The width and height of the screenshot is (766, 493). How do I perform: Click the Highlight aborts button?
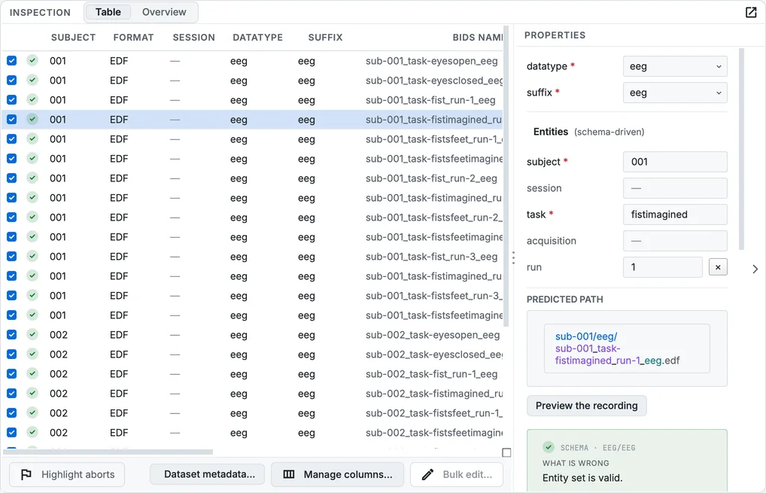pyautogui.click(x=67, y=474)
